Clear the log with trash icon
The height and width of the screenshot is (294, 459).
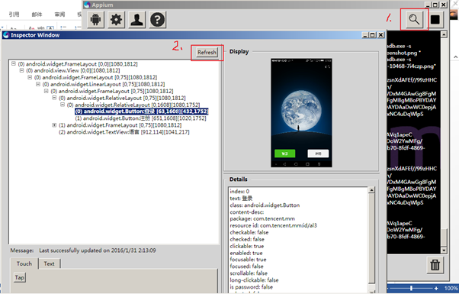coord(435,265)
